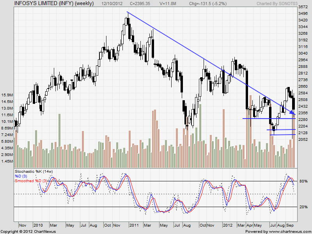Select the "3268" price level label
The height and width of the screenshot is (234, 312).
[x=303, y=33]
